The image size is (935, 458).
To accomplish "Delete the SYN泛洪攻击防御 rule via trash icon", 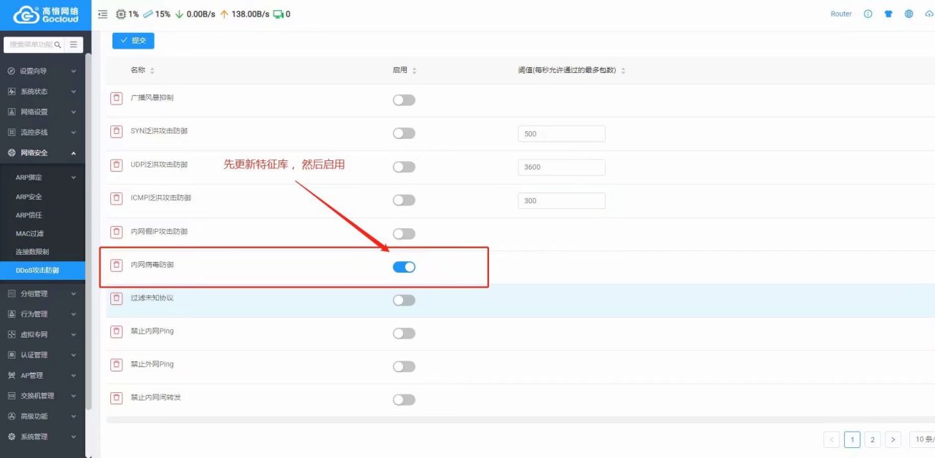I will pyautogui.click(x=116, y=132).
